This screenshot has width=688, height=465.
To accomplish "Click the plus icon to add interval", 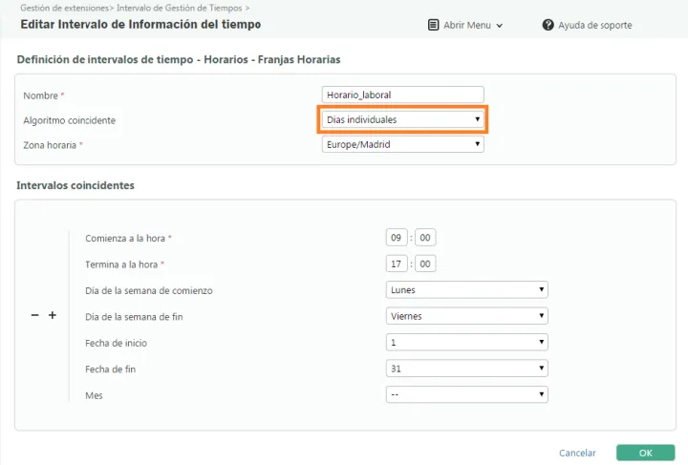I will (x=53, y=316).
